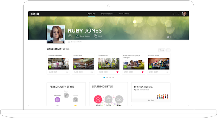Viewport: 217px width, 118px height.
Task: Switch to the Explore Options tab
Action: pos(107,14)
